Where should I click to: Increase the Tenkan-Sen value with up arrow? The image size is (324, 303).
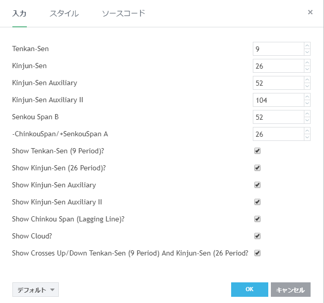(x=307, y=46)
